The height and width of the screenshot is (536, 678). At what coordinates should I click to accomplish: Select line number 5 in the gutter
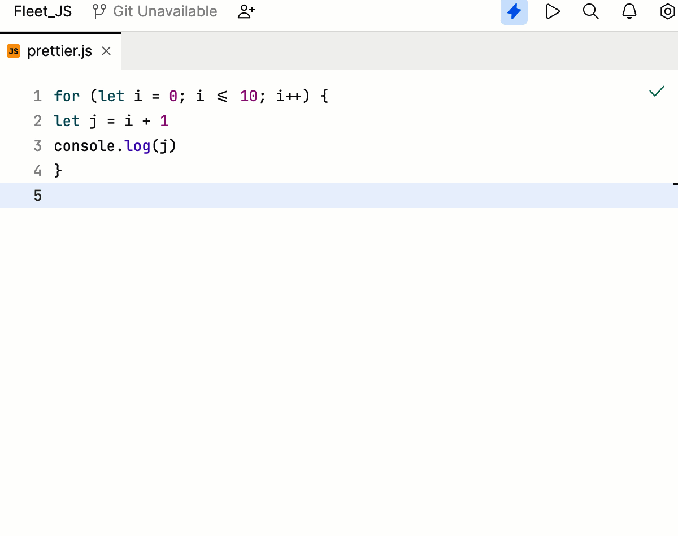coord(37,196)
